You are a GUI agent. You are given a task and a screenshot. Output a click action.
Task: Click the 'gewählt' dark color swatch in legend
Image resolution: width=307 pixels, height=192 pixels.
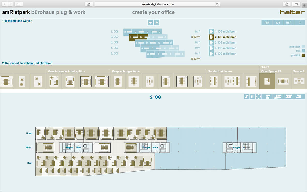coord(303,55)
